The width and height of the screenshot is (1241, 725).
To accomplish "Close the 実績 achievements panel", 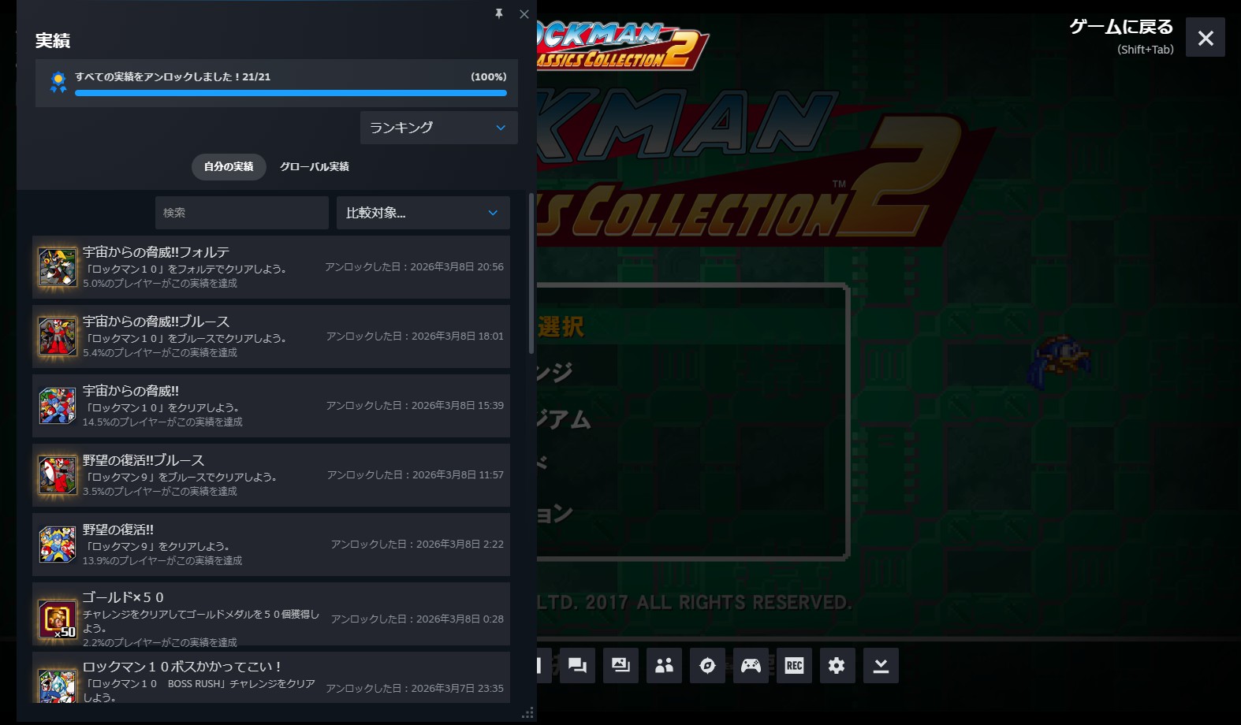I will coord(524,13).
